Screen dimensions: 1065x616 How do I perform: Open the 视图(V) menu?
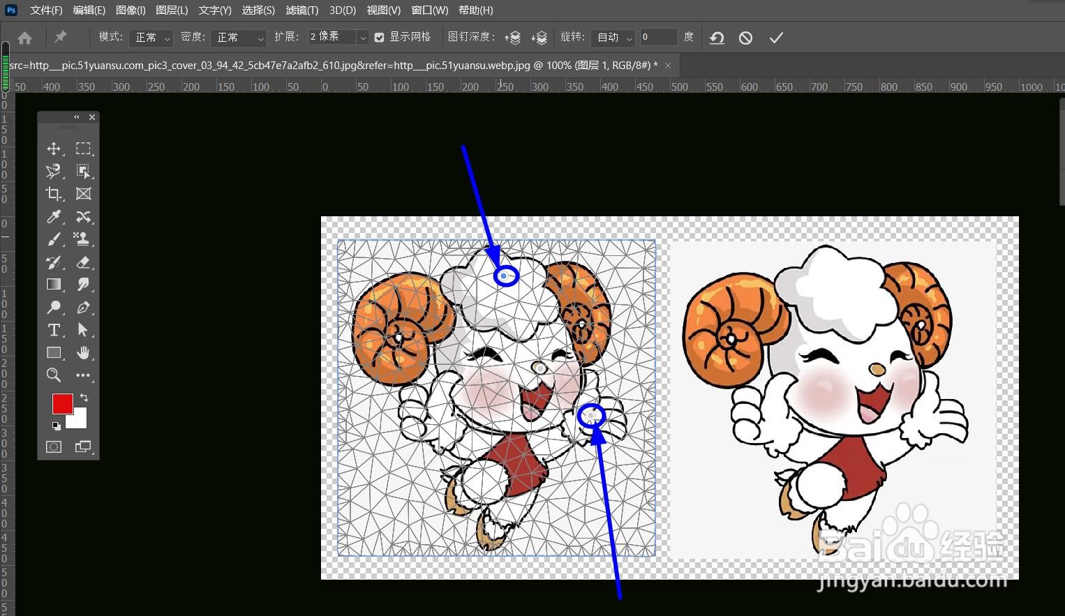[x=384, y=10]
